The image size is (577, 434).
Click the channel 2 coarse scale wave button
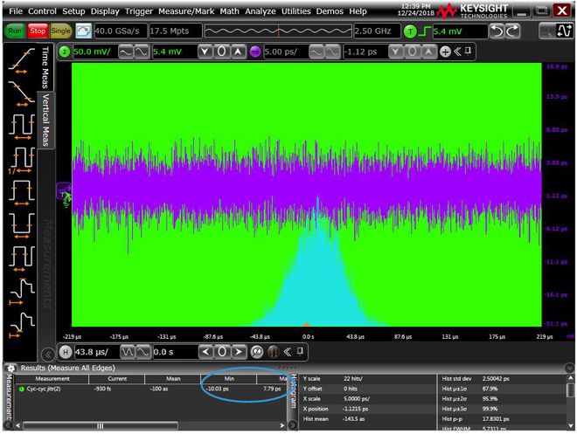click(x=126, y=52)
